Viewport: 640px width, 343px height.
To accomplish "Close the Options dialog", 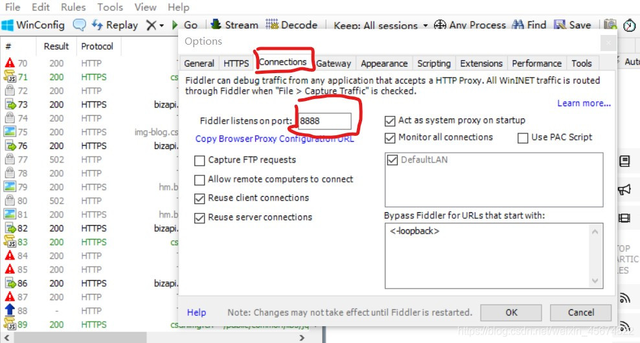I will pos(608,43).
